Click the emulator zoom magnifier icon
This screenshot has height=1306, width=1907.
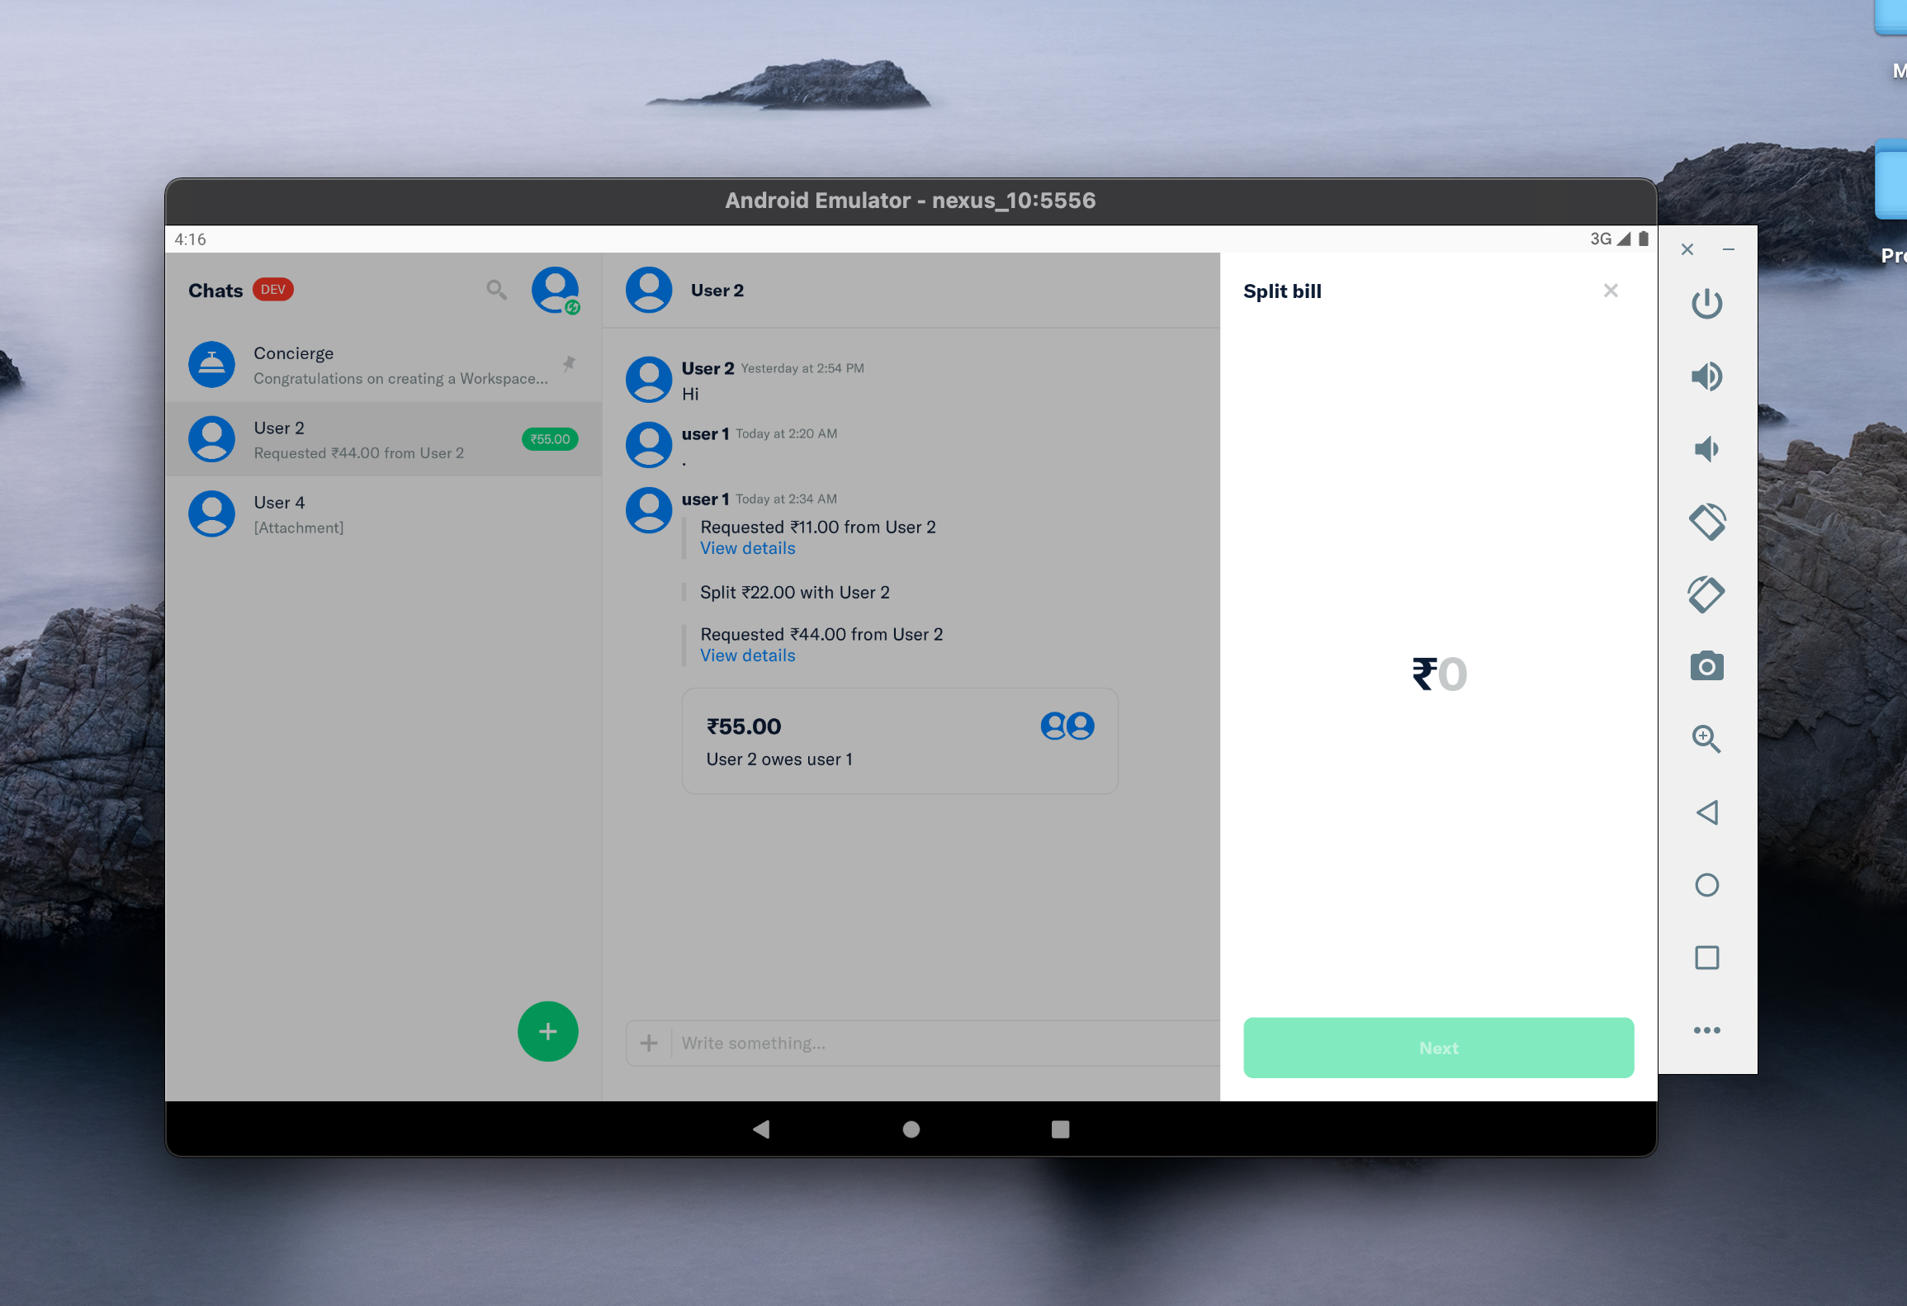[x=1706, y=739]
